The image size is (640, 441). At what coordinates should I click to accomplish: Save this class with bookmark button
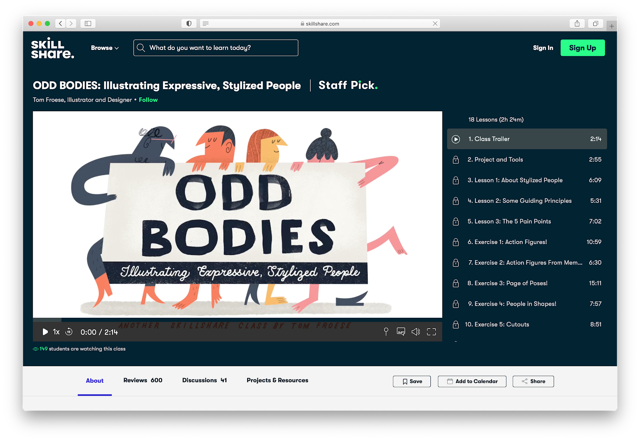click(412, 381)
